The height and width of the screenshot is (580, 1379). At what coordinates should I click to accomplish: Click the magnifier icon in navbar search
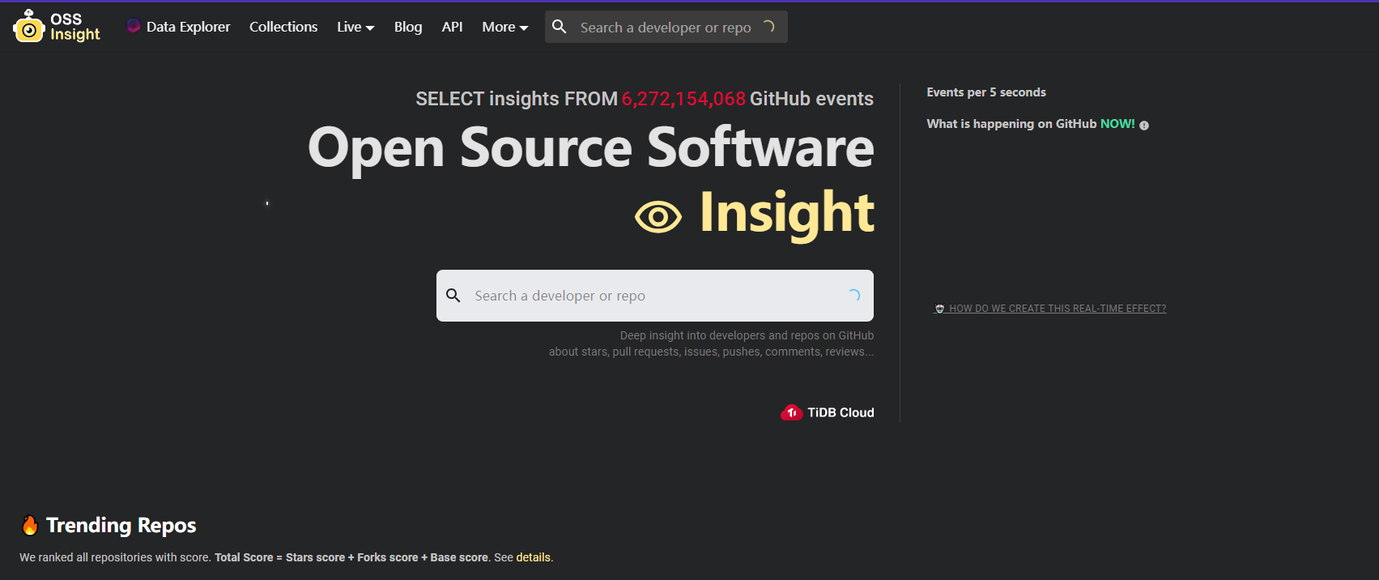[560, 27]
